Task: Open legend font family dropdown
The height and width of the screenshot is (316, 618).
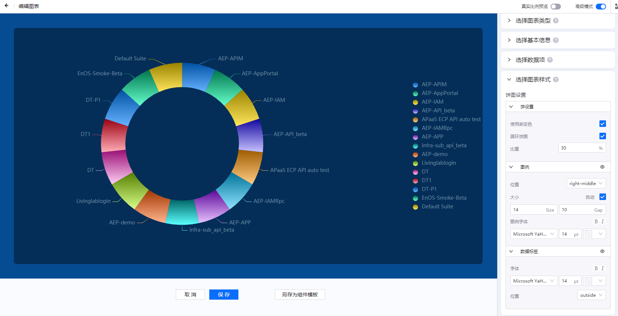Action: coord(534,234)
